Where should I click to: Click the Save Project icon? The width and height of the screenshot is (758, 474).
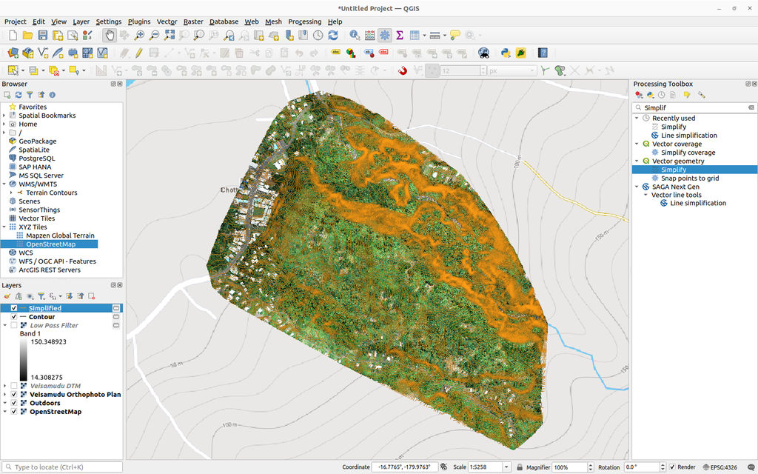[x=42, y=35]
